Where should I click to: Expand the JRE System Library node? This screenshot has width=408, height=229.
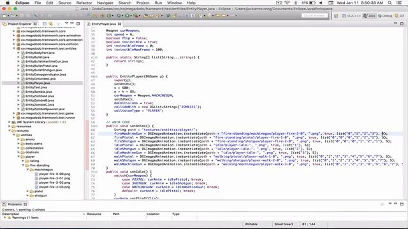pyautogui.click(x=10, y=122)
